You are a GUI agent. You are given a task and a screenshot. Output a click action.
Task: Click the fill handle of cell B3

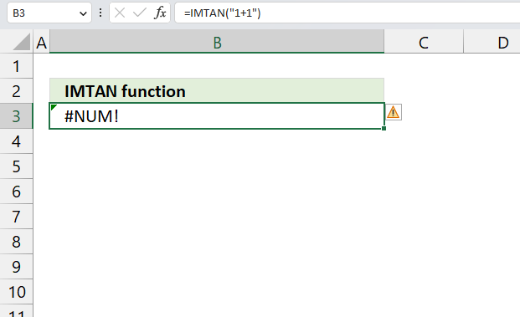coord(384,129)
